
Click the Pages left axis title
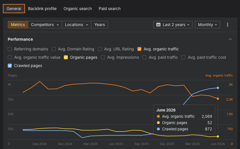coord(12,75)
